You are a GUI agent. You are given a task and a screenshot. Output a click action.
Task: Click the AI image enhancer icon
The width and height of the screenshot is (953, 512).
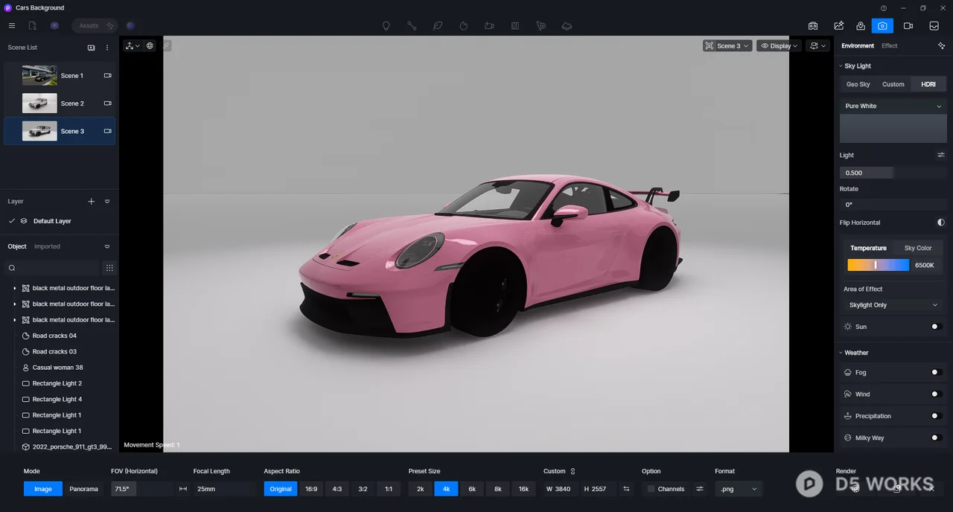tap(838, 25)
